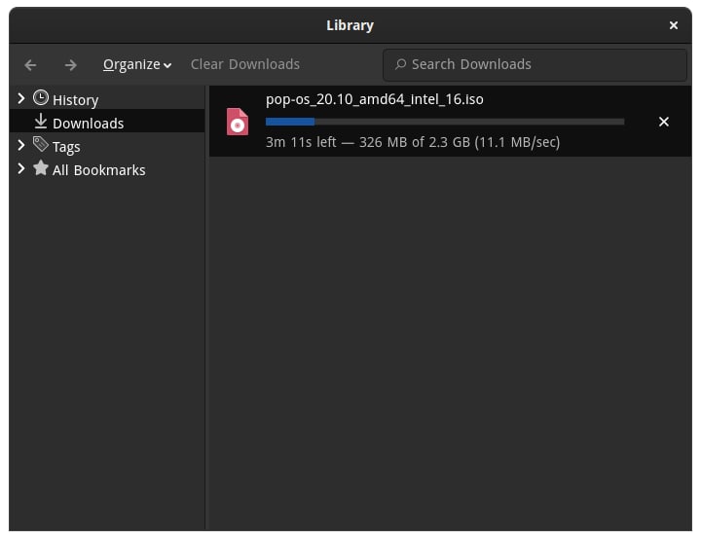This screenshot has width=701, height=540.
Task: Click the ISO disc file icon
Action: pyautogui.click(x=238, y=122)
